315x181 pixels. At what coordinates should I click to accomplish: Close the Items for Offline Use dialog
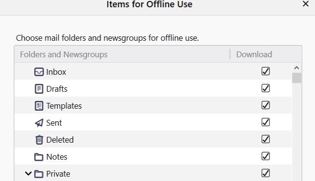point(306,3)
